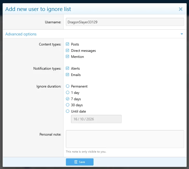Close the ignore list dialog

(180, 9)
